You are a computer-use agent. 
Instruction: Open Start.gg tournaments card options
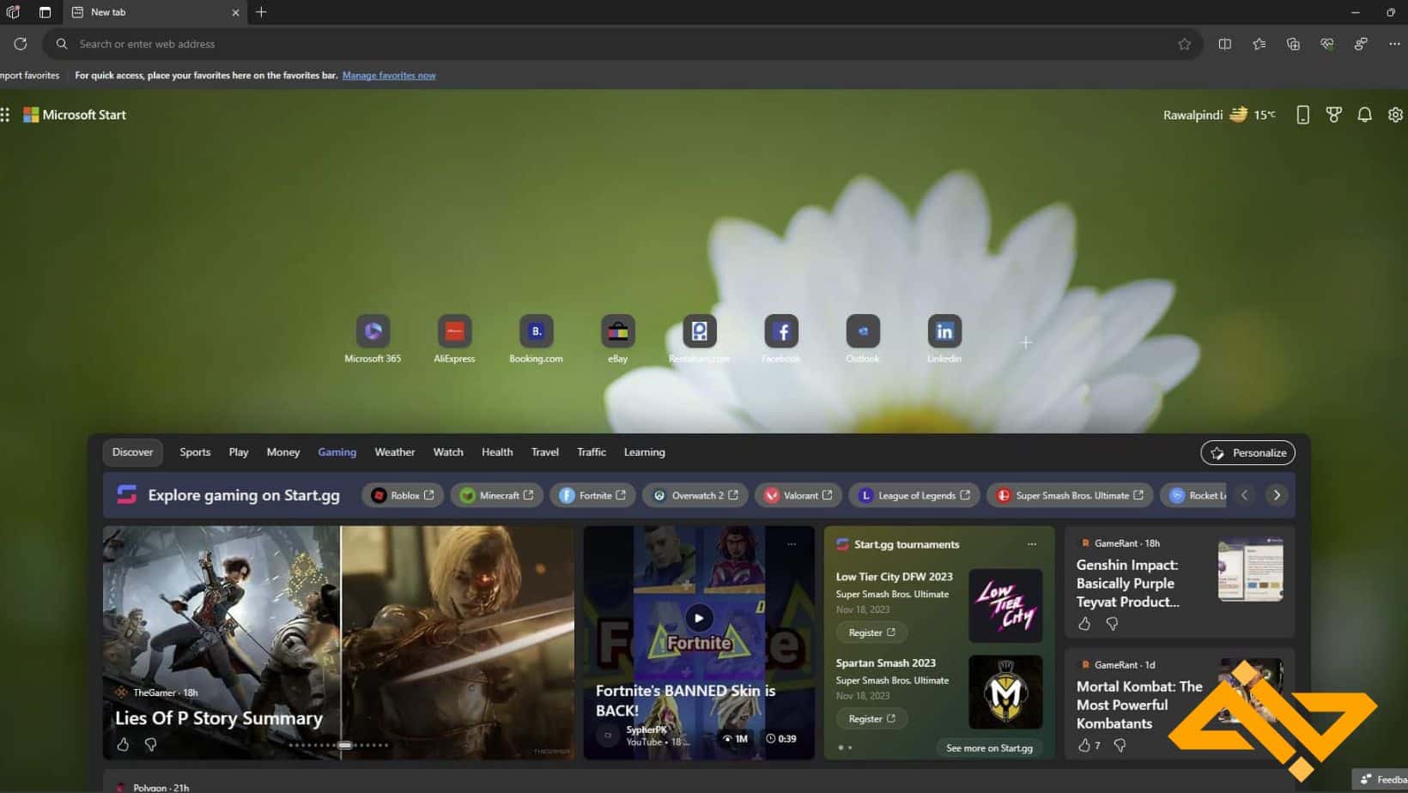[1032, 544]
